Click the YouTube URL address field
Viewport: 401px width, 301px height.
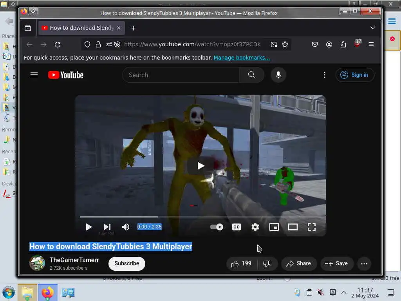click(x=192, y=44)
